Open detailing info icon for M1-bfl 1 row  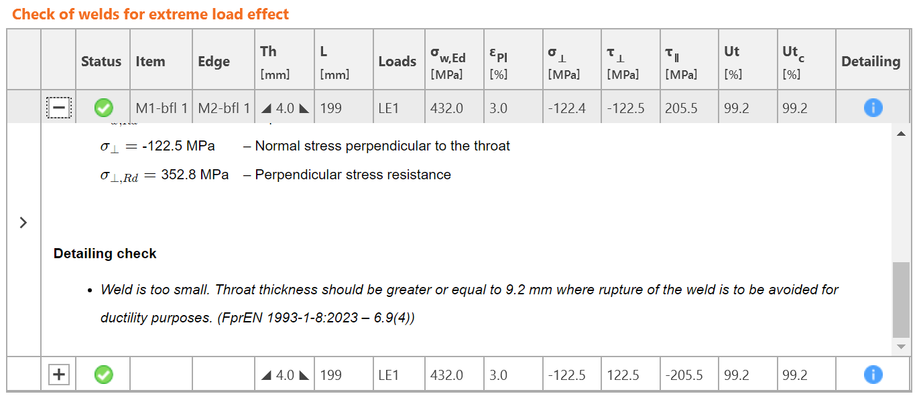pos(873,107)
